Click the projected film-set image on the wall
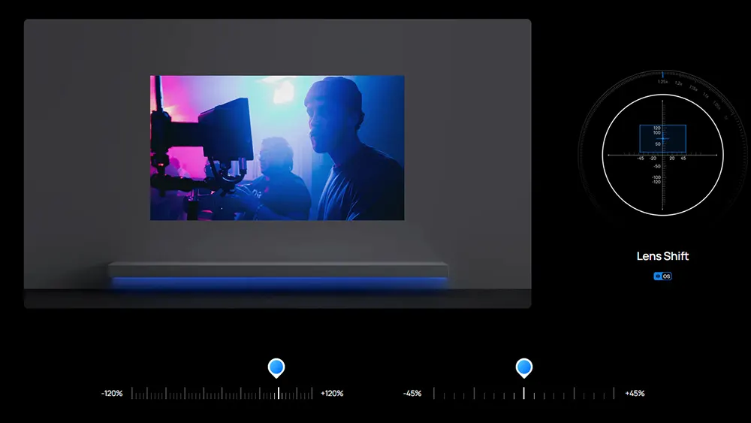Viewport: 751px width, 423px height. pyautogui.click(x=277, y=148)
